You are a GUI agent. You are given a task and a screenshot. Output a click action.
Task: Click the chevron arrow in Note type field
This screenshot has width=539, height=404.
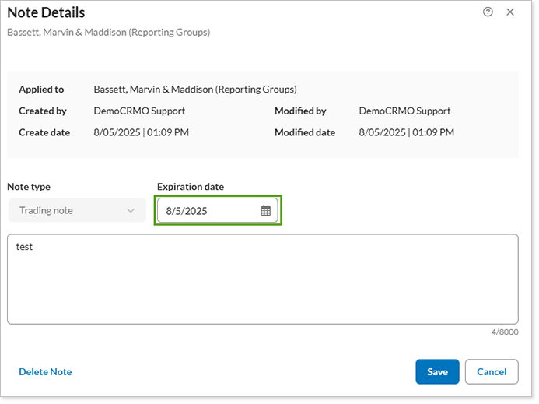[130, 211]
